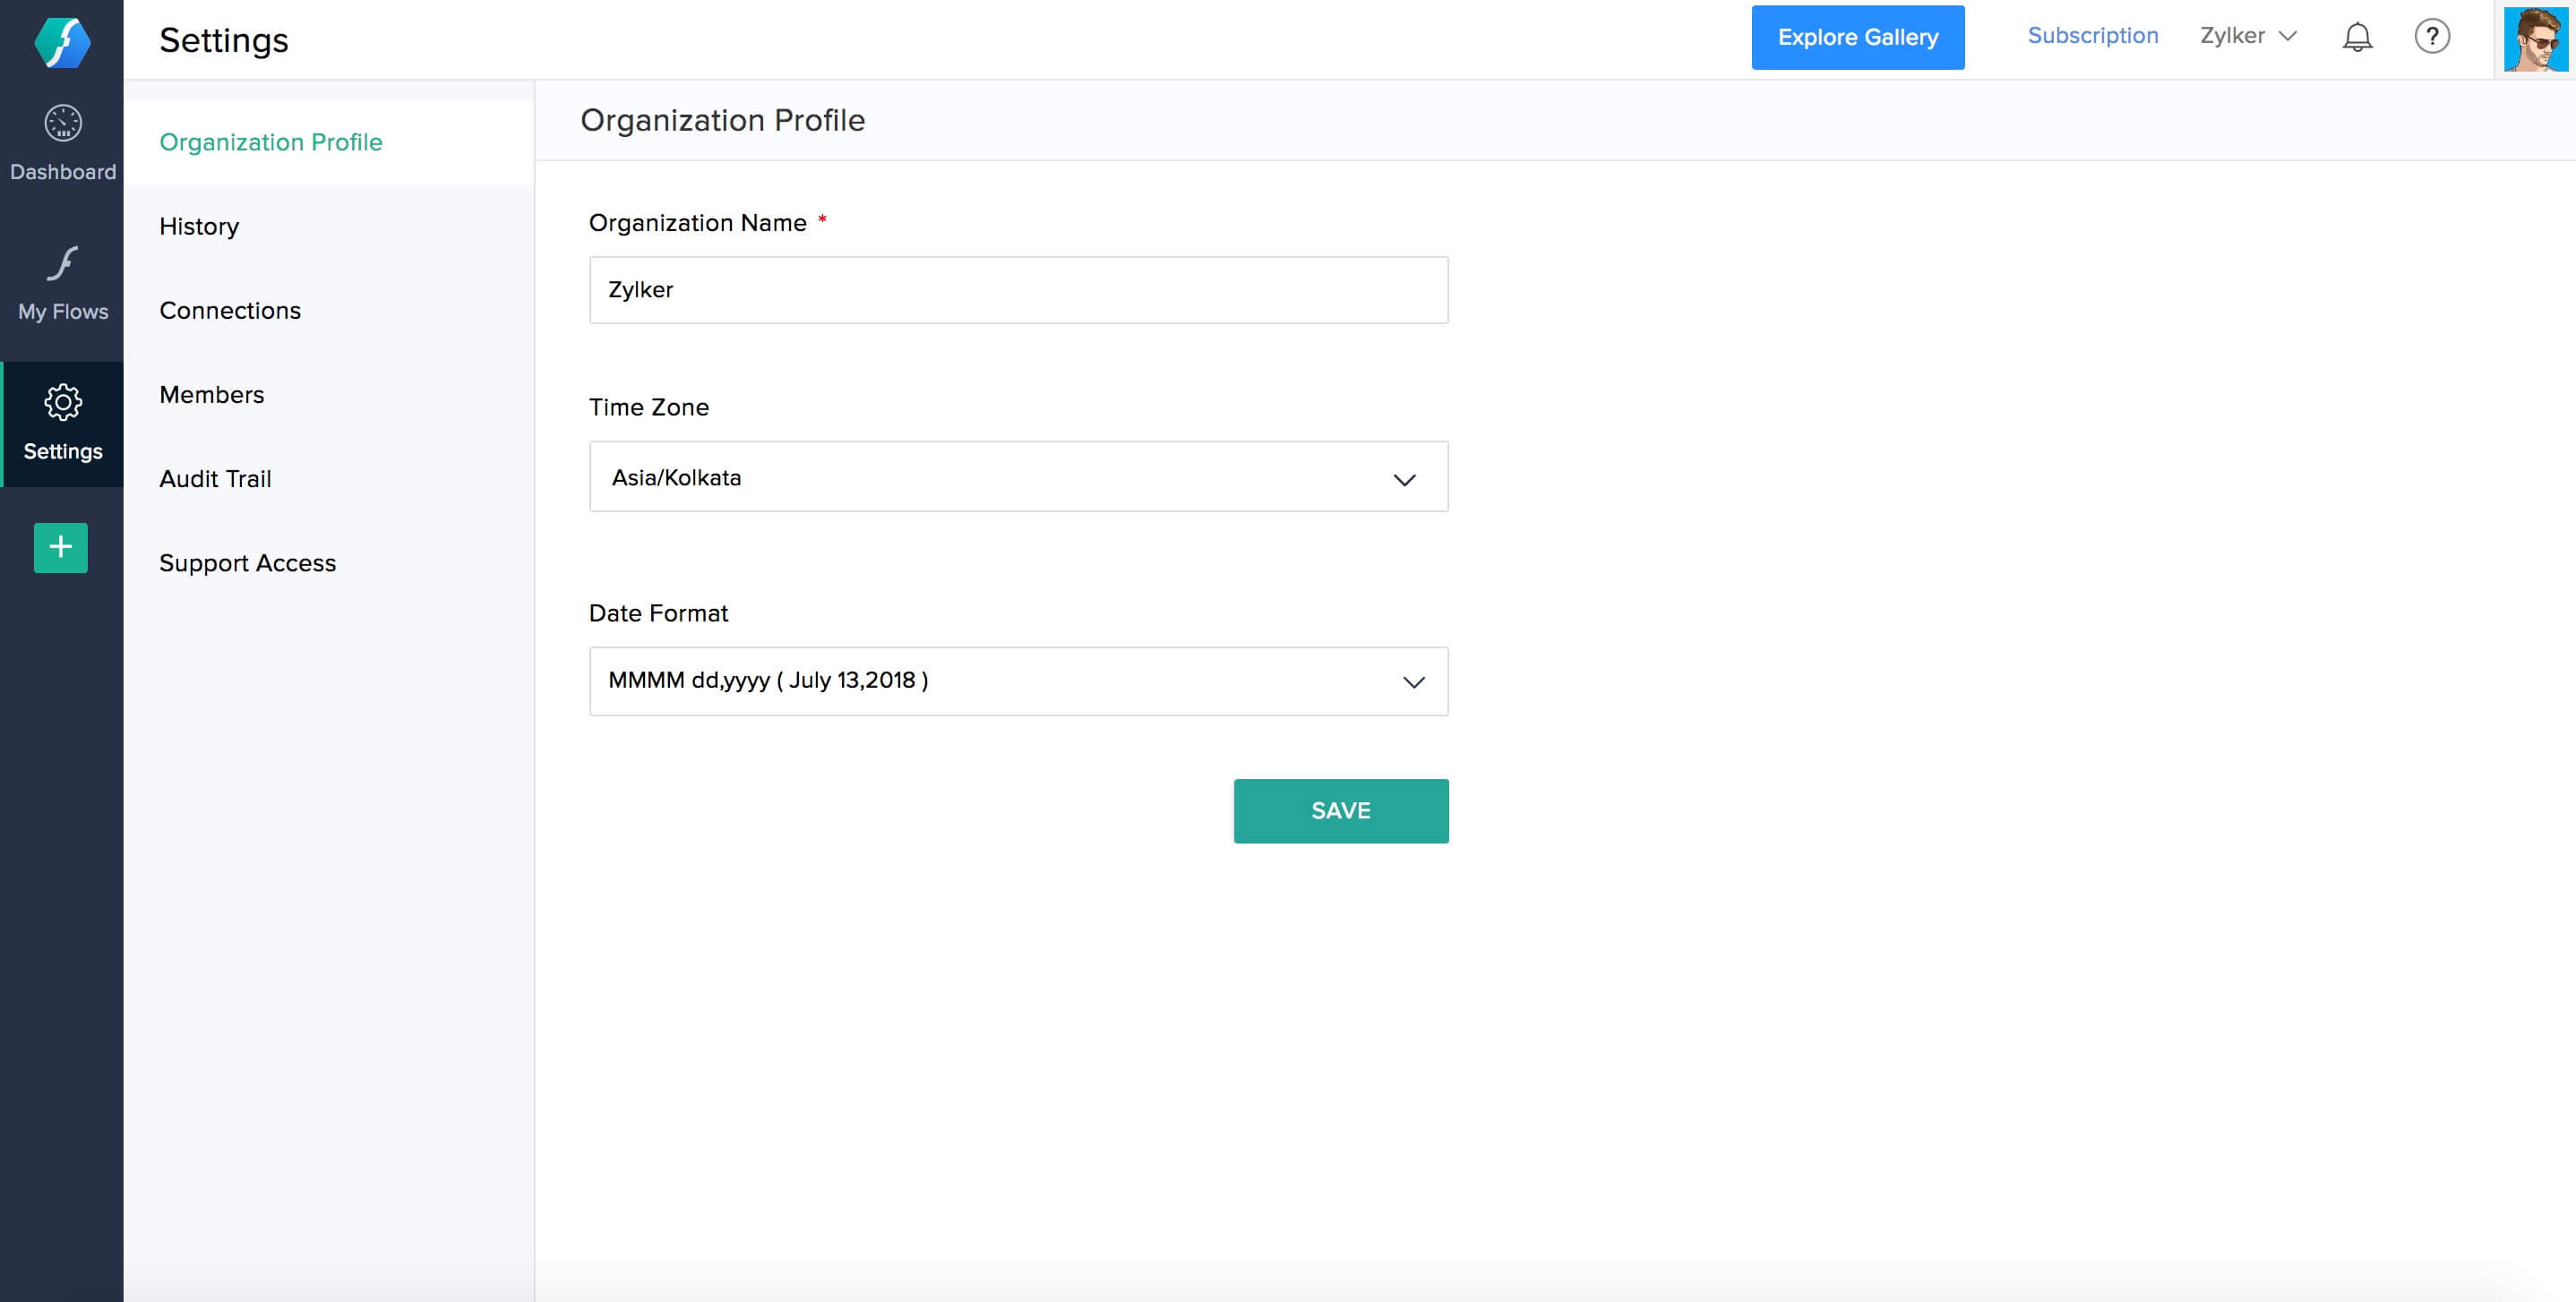Go to My Flows in the sidebar
Viewport: 2576px width, 1302px height.
[62, 283]
